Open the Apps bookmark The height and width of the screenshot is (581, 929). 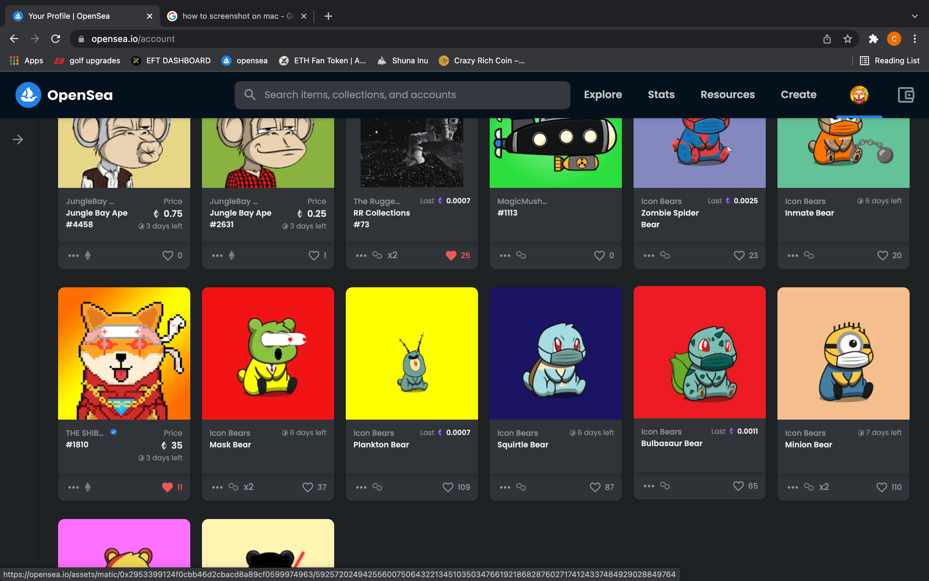[26, 60]
